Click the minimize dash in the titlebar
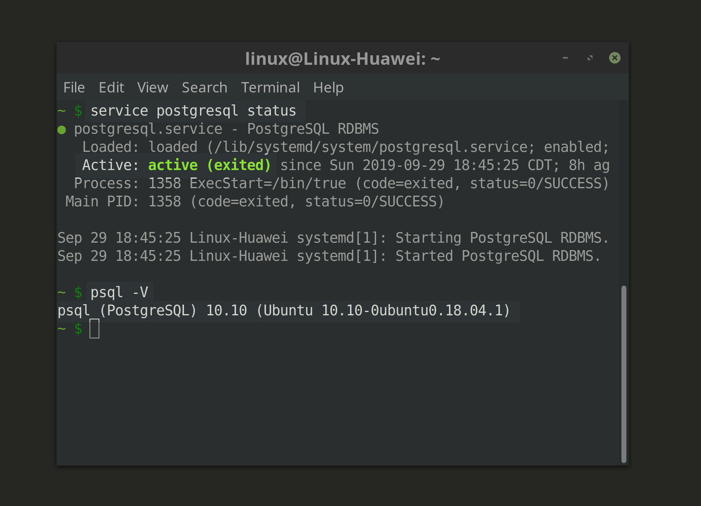Screen dimensions: 701x506 click(x=565, y=58)
